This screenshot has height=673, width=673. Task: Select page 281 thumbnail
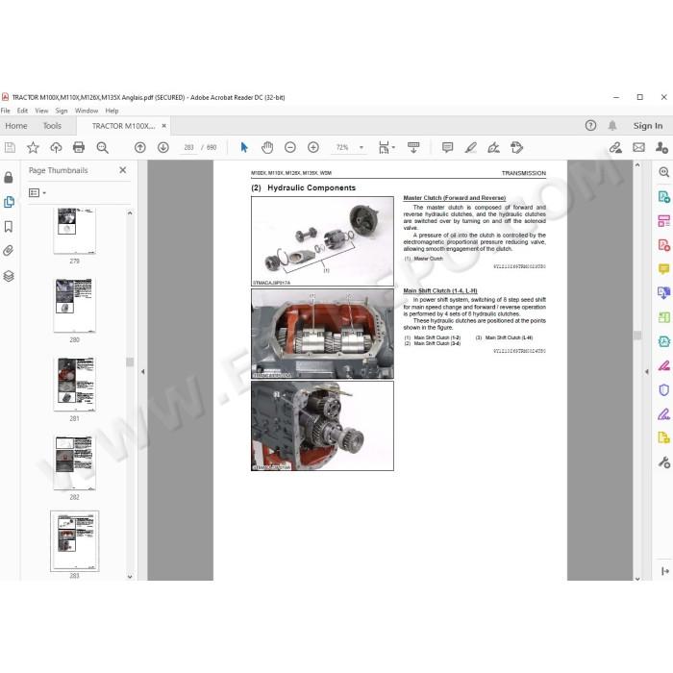click(75, 384)
